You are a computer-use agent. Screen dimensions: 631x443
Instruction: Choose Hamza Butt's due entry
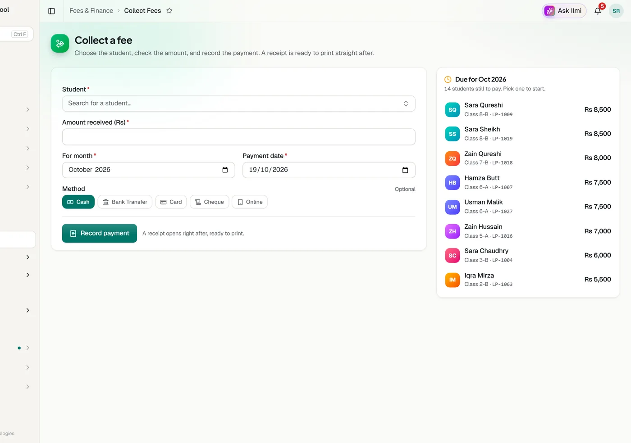click(528, 182)
